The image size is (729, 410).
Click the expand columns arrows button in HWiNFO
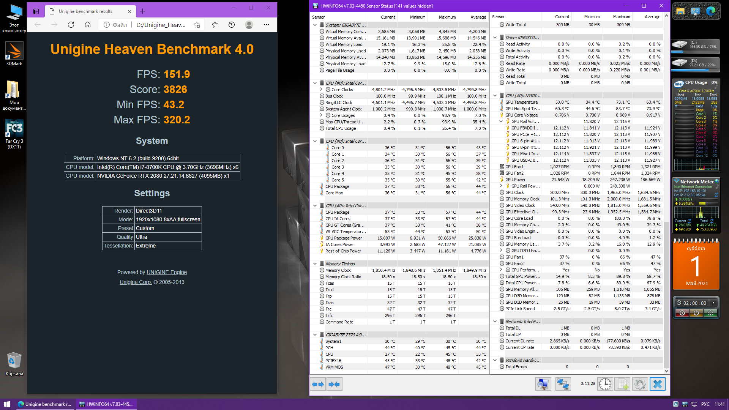point(318,384)
